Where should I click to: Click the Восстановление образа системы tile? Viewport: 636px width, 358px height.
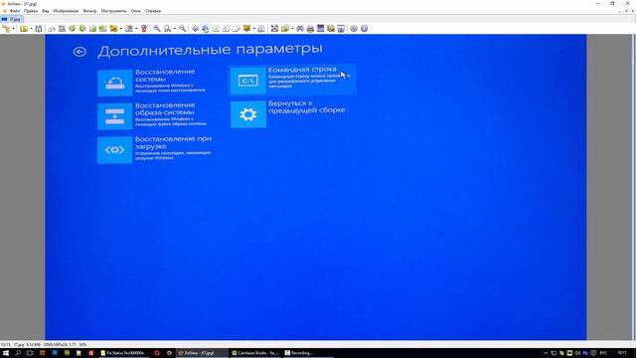(152, 115)
